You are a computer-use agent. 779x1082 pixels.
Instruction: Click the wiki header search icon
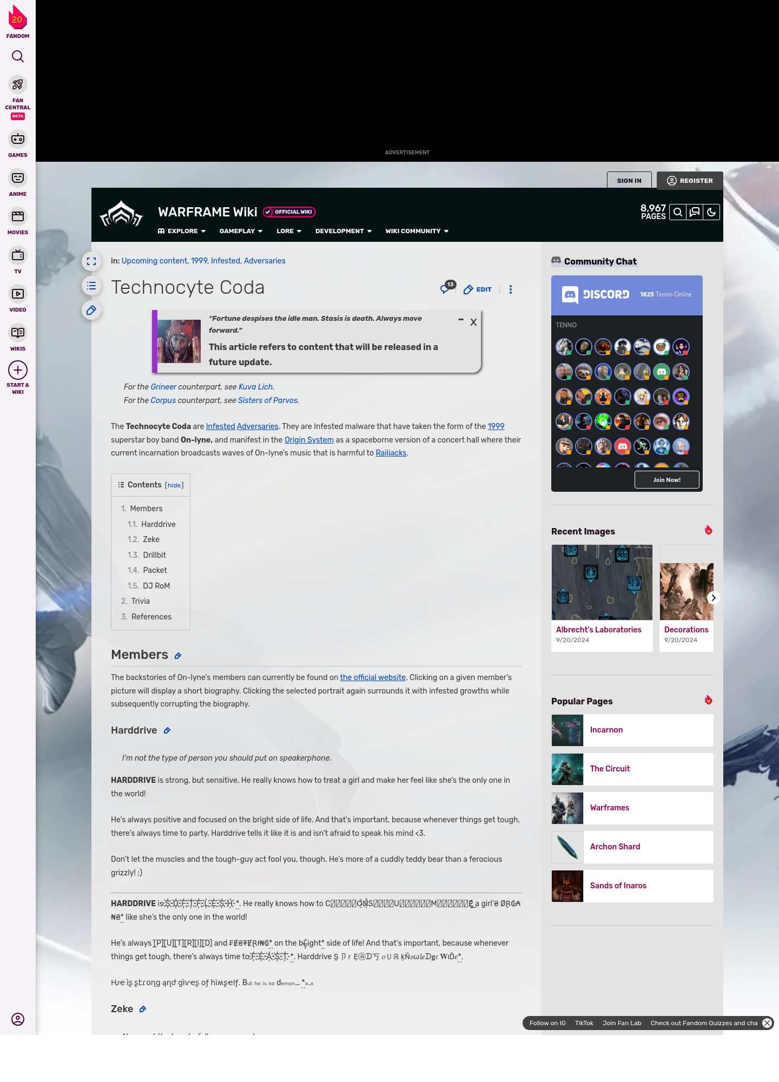click(678, 212)
